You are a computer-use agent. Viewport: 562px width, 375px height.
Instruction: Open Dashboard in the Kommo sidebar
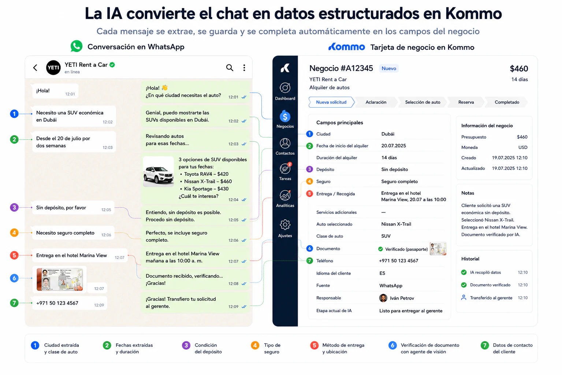[285, 92]
